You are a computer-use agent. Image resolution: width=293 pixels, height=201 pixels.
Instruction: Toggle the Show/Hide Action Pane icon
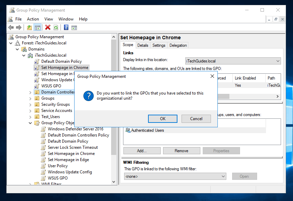[74, 28]
